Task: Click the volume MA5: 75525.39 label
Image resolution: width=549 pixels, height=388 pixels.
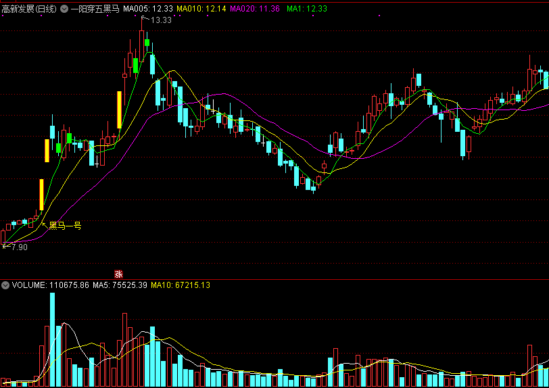Action: 120,285
